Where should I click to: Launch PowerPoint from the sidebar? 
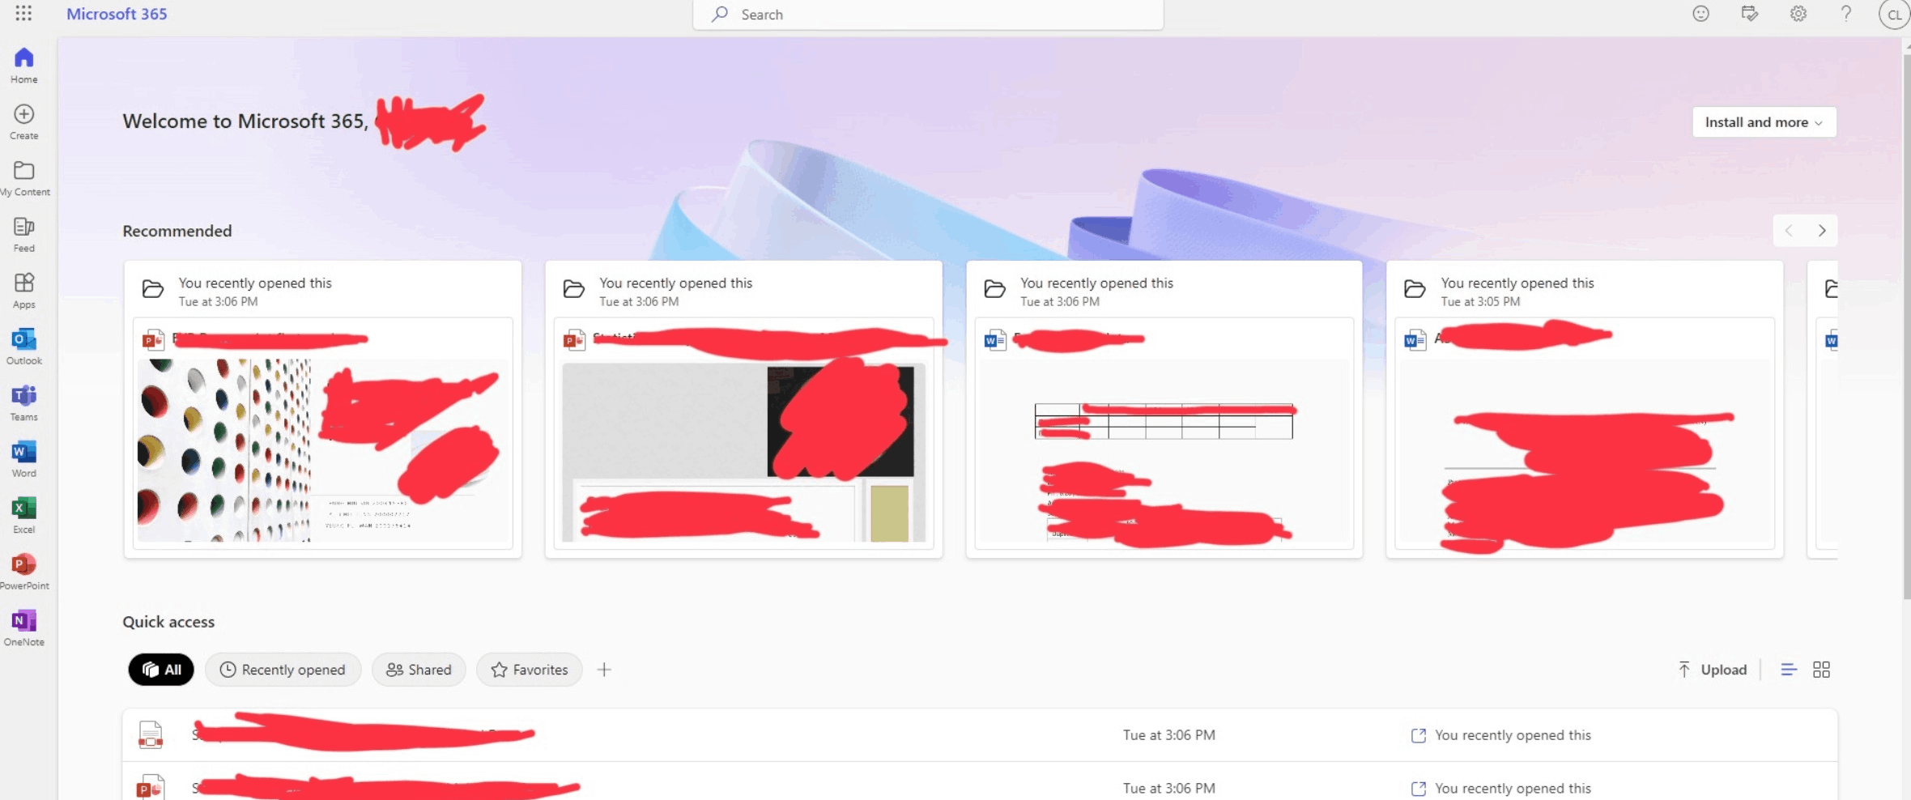24,572
